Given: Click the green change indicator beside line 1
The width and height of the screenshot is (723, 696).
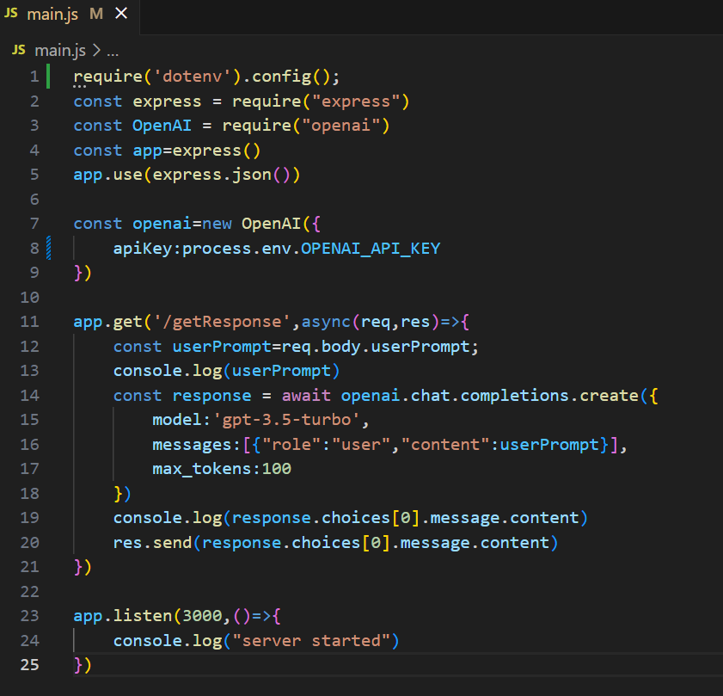Looking at the screenshot, I should pos(49,76).
